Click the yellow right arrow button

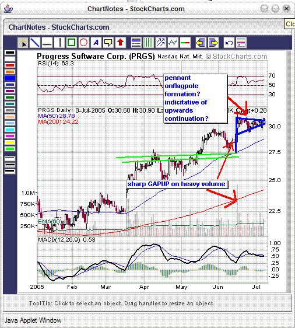(213, 43)
